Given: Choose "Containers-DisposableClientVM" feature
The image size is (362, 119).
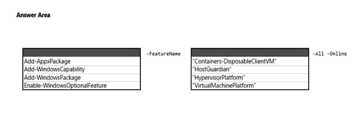Looking at the screenshot, I should click(250, 61).
